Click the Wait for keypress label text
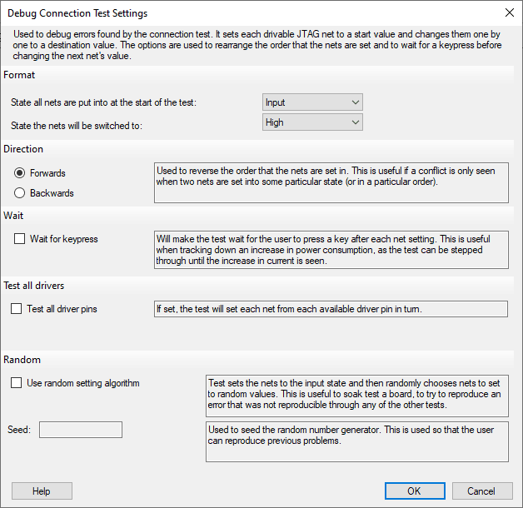Viewport: 523px width, 508px height. (63, 239)
